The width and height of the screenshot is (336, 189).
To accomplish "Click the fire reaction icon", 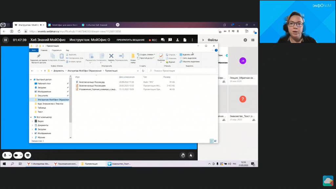I will 191,155.
